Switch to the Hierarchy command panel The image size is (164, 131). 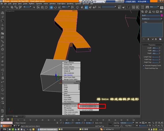(150, 12)
